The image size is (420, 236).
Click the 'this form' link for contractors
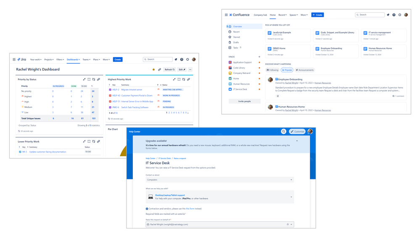pos(190,209)
